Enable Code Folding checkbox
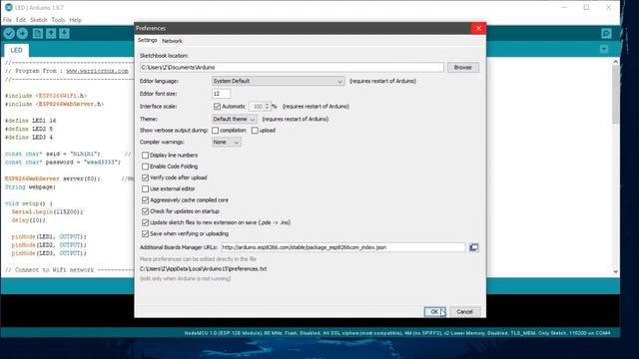This screenshot has width=639, height=359. pos(145,167)
